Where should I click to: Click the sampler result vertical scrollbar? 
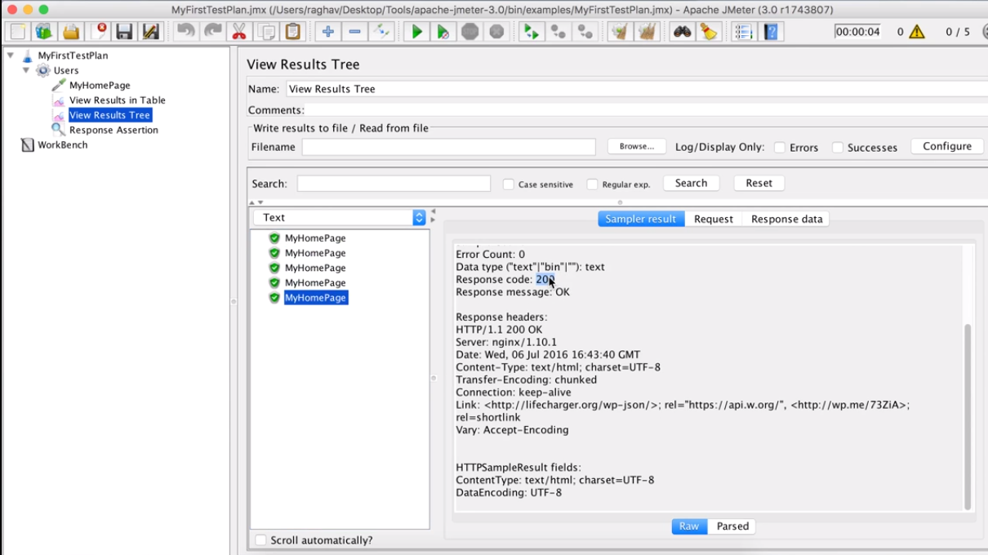(968, 416)
